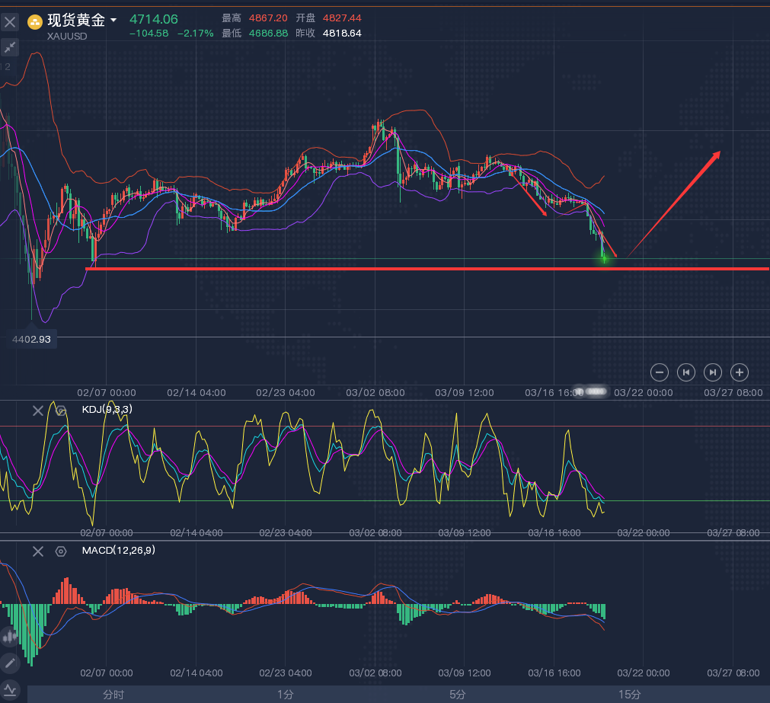The image size is (770, 703).
Task: Open the indicators line-chart icon
Action: tap(10, 690)
